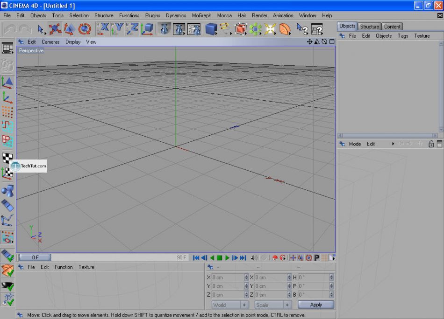Click the context help pointer icon

point(302,29)
